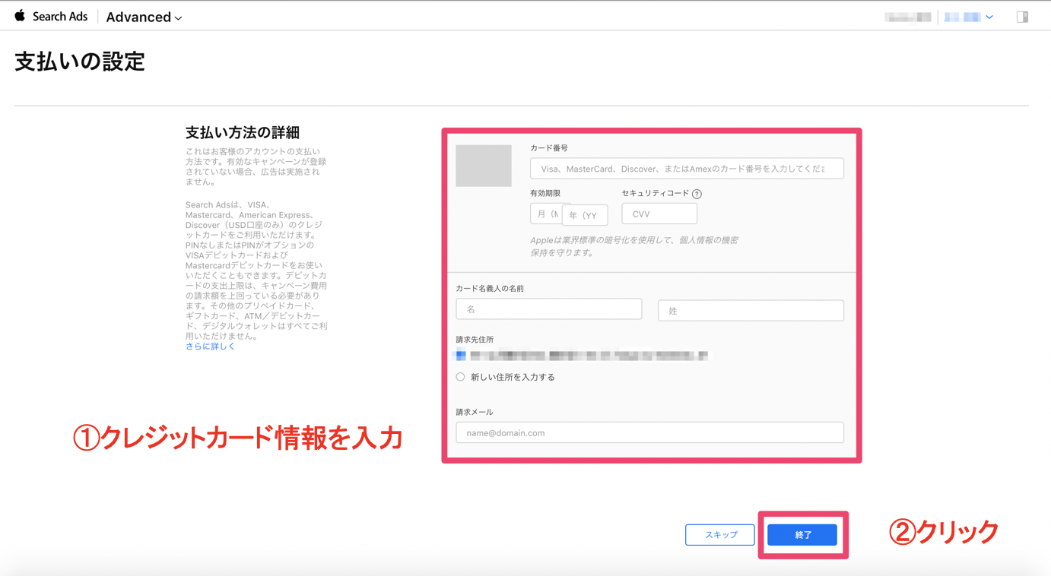Select the saved billing address radio button
The height and width of the screenshot is (576, 1051).
coord(461,355)
